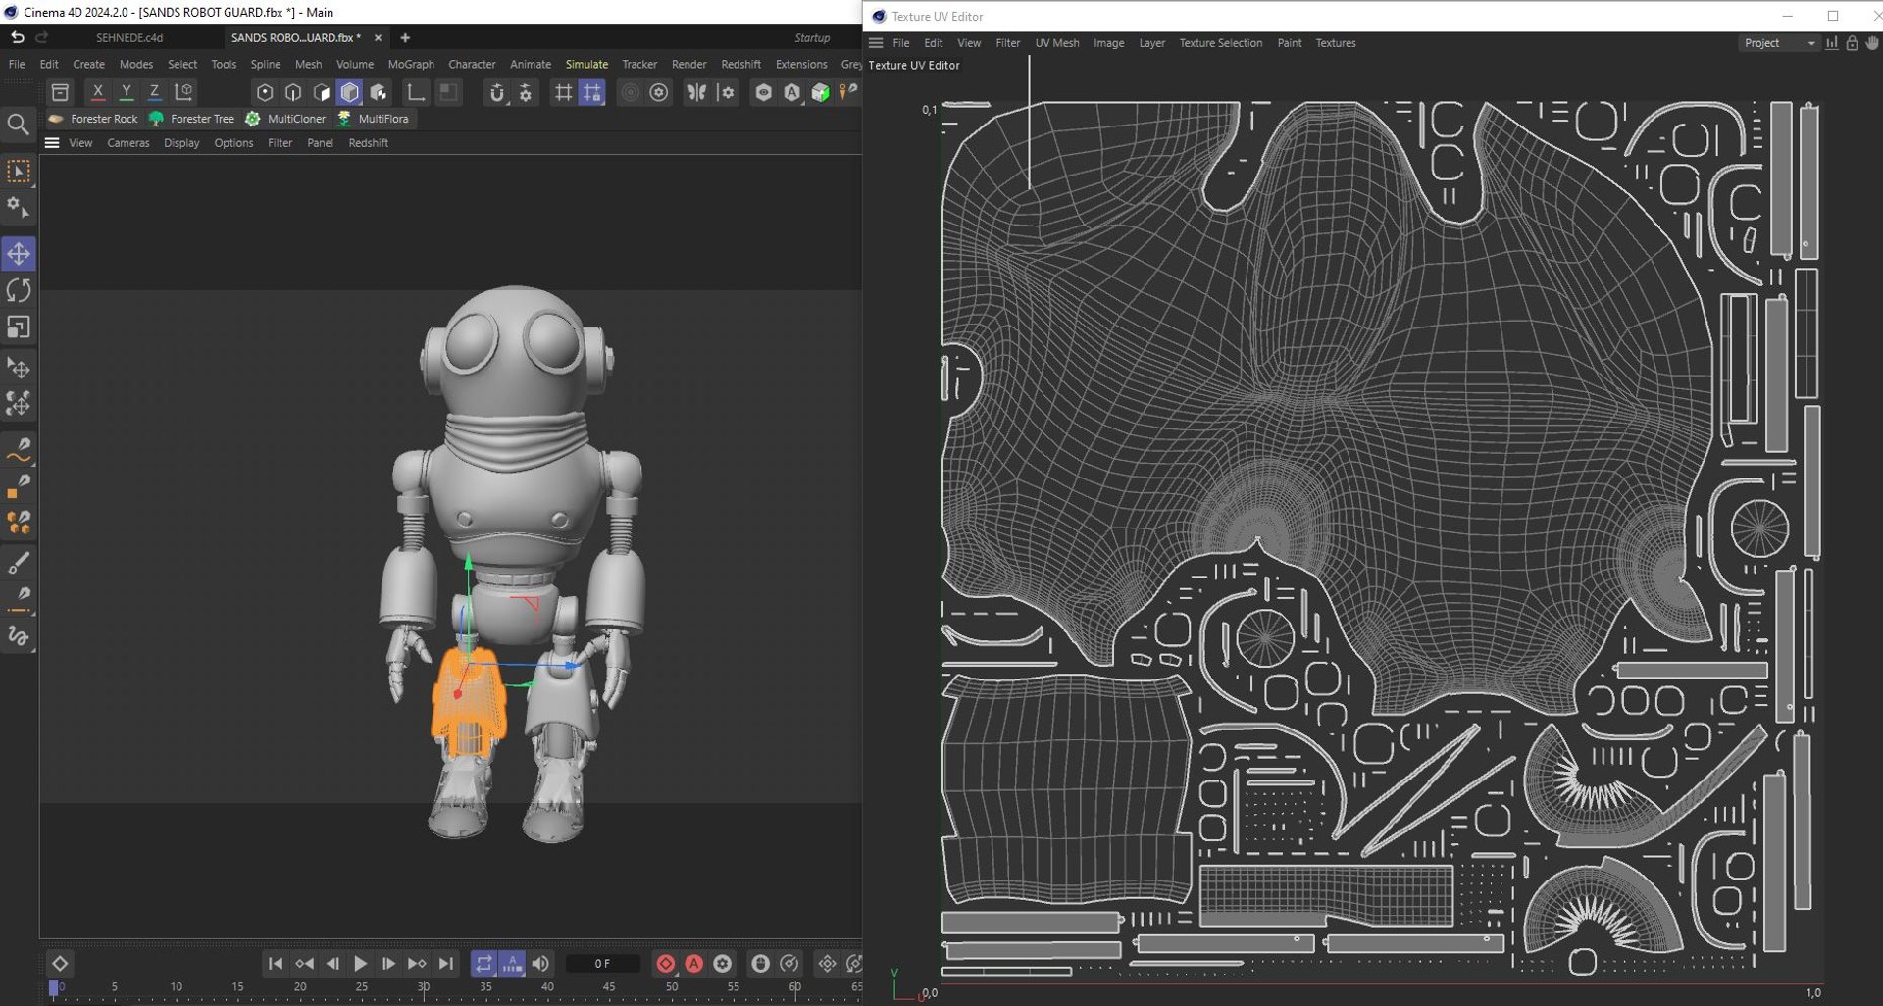Click the current frame field 0 F

click(603, 964)
